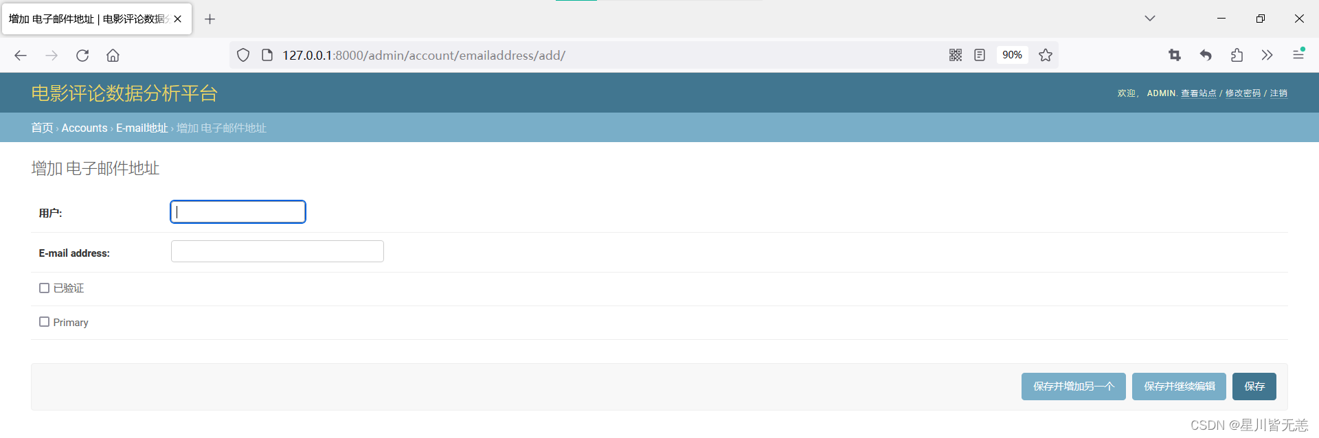Viewport: 1319px width, 438px height.
Task: Click the 90% zoom level indicator
Action: 1012,55
